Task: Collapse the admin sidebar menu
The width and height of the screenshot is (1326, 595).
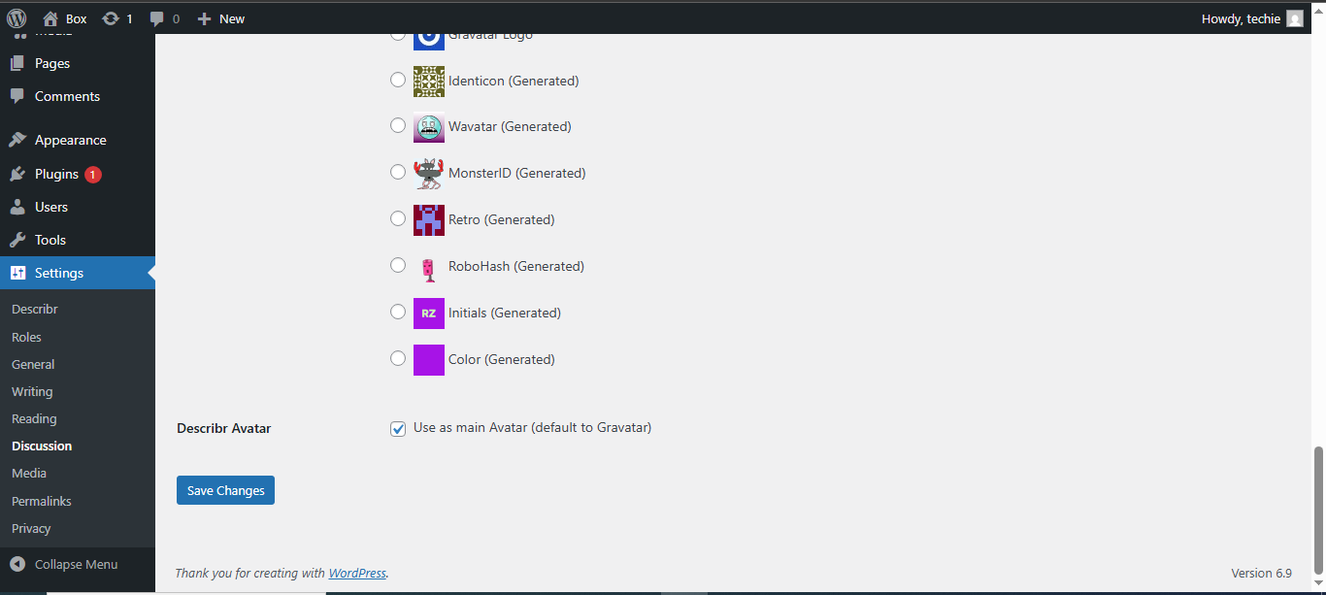Action: (x=64, y=564)
